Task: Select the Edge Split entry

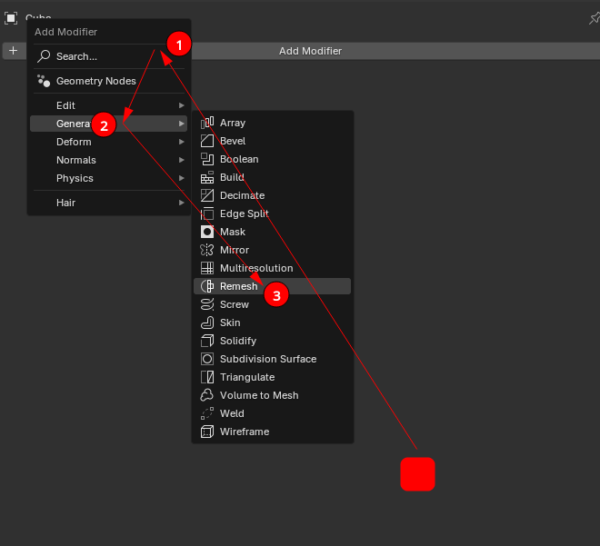Action: pyautogui.click(x=245, y=213)
